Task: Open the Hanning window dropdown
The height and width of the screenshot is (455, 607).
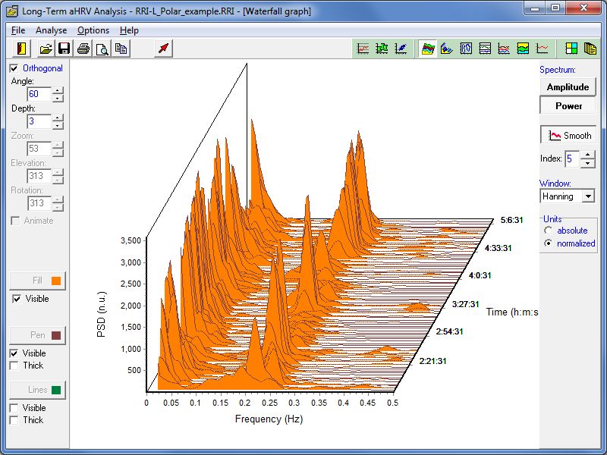Action: pos(587,196)
